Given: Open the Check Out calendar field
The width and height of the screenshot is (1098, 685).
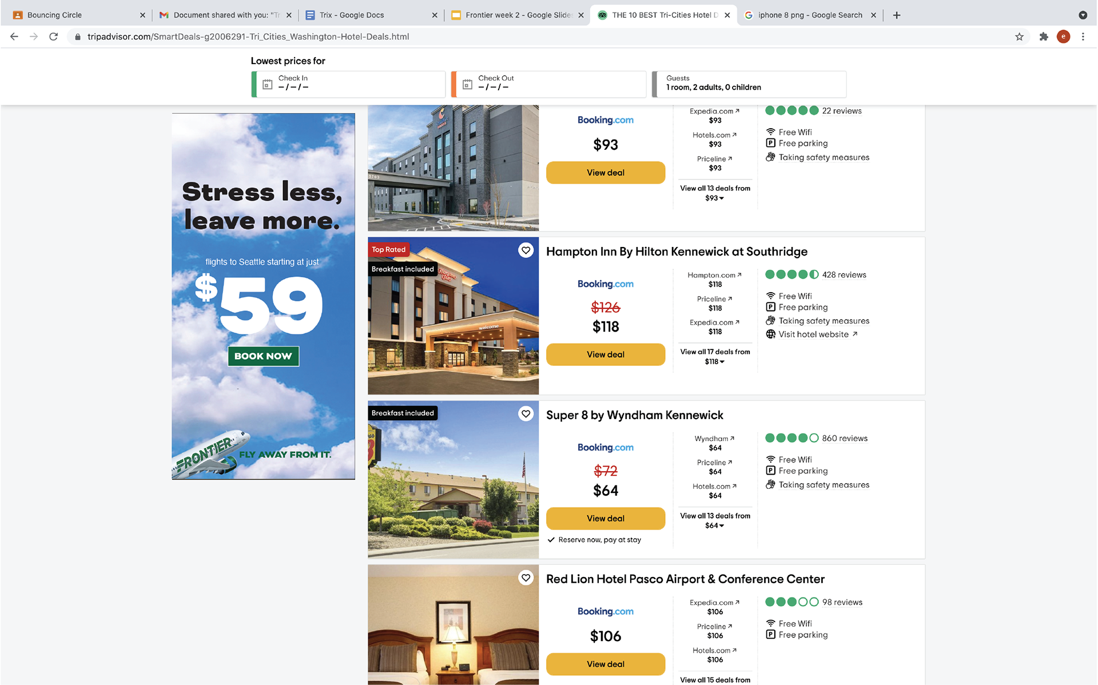Looking at the screenshot, I should click(548, 84).
